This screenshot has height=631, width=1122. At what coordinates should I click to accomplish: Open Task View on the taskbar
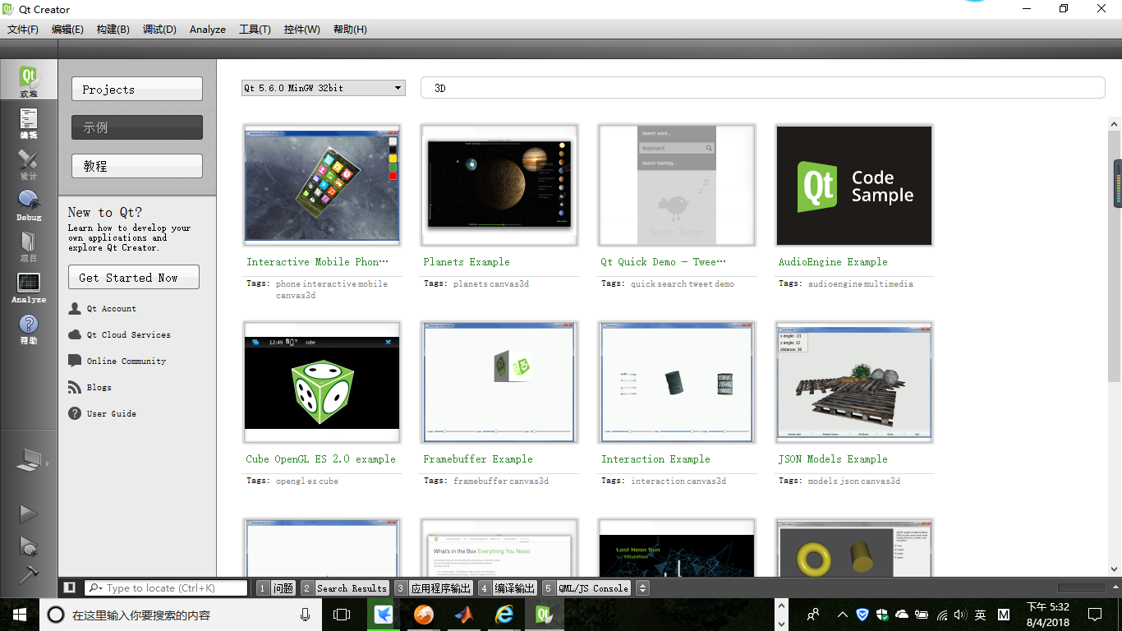pos(341,615)
